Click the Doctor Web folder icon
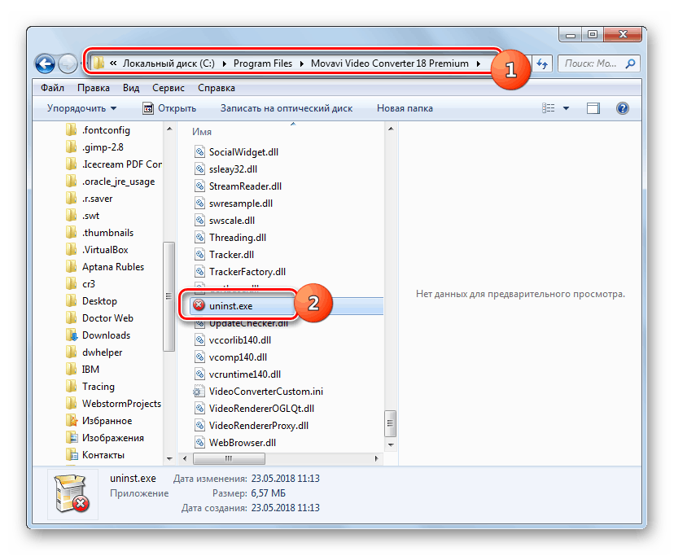 coord(72,317)
